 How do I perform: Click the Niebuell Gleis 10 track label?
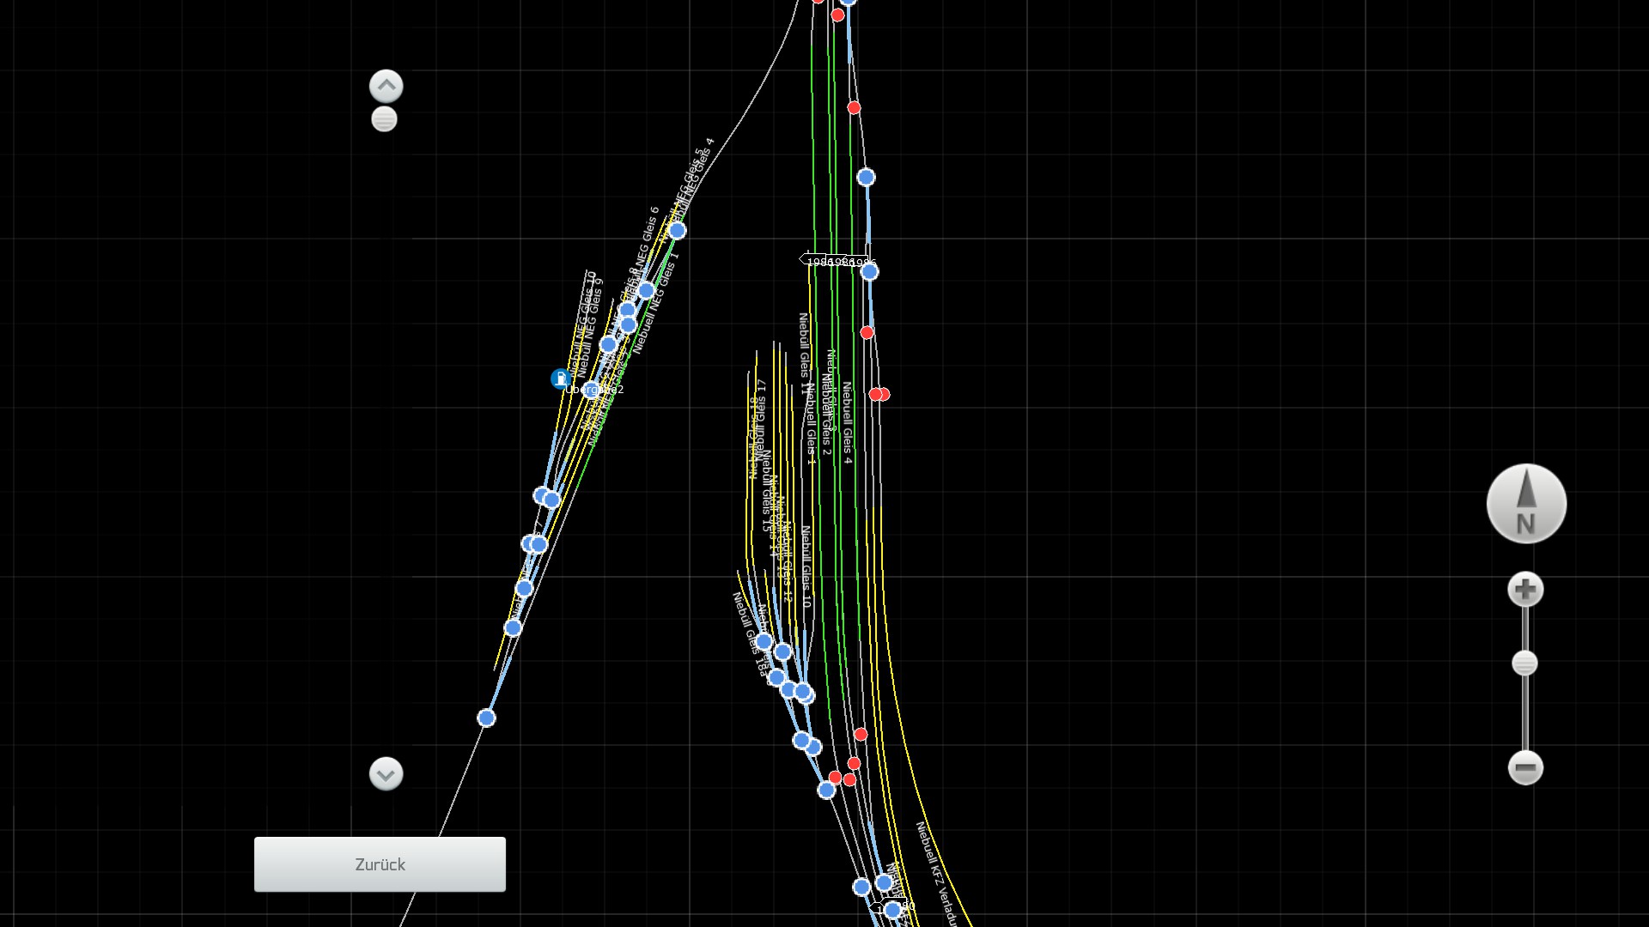[x=806, y=566]
